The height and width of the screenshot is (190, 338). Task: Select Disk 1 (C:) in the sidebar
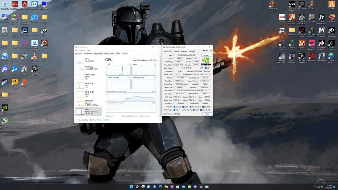88,85
